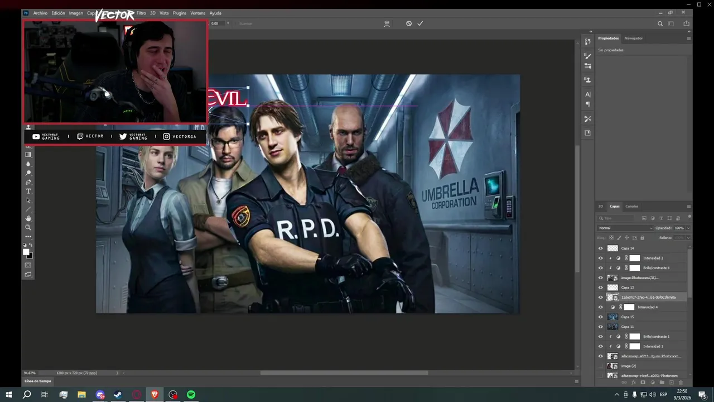Swap foreground and background colors
Screen dimensions: 714x402
tap(31, 245)
